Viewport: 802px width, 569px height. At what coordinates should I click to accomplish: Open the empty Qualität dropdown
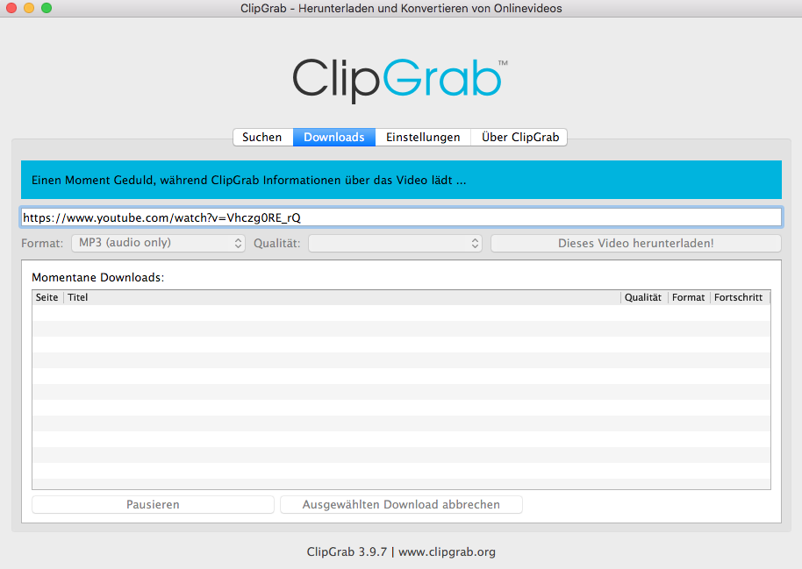(395, 244)
